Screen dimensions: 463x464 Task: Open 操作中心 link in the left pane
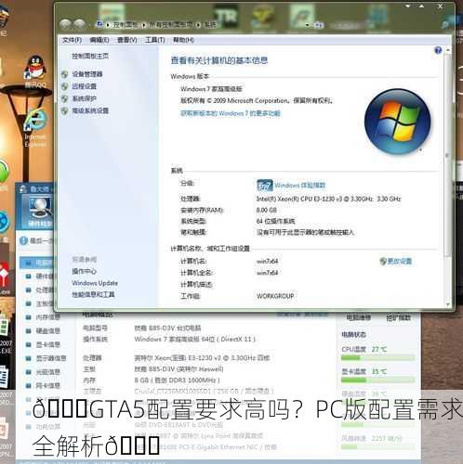click(x=84, y=271)
